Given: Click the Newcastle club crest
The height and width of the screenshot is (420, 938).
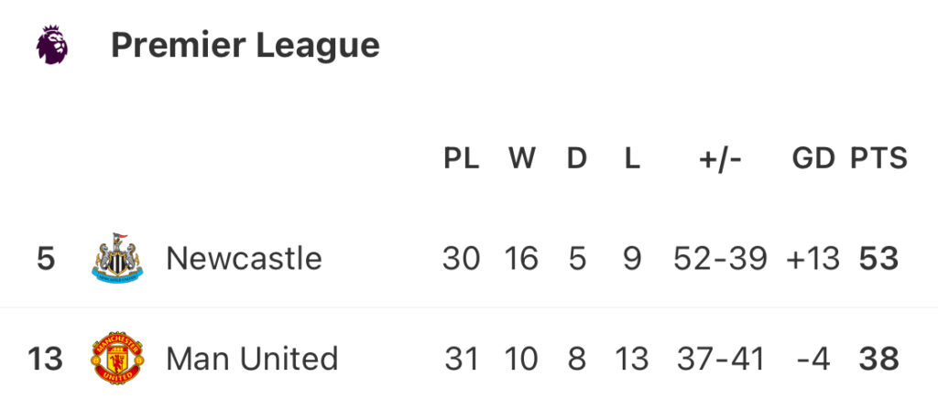Looking at the screenshot, I should click(x=117, y=258).
